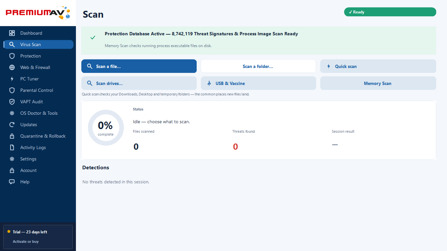Screen dimensions: 447x251
Task: Click the Web & Firewall globe icon
Action: coord(12,67)
